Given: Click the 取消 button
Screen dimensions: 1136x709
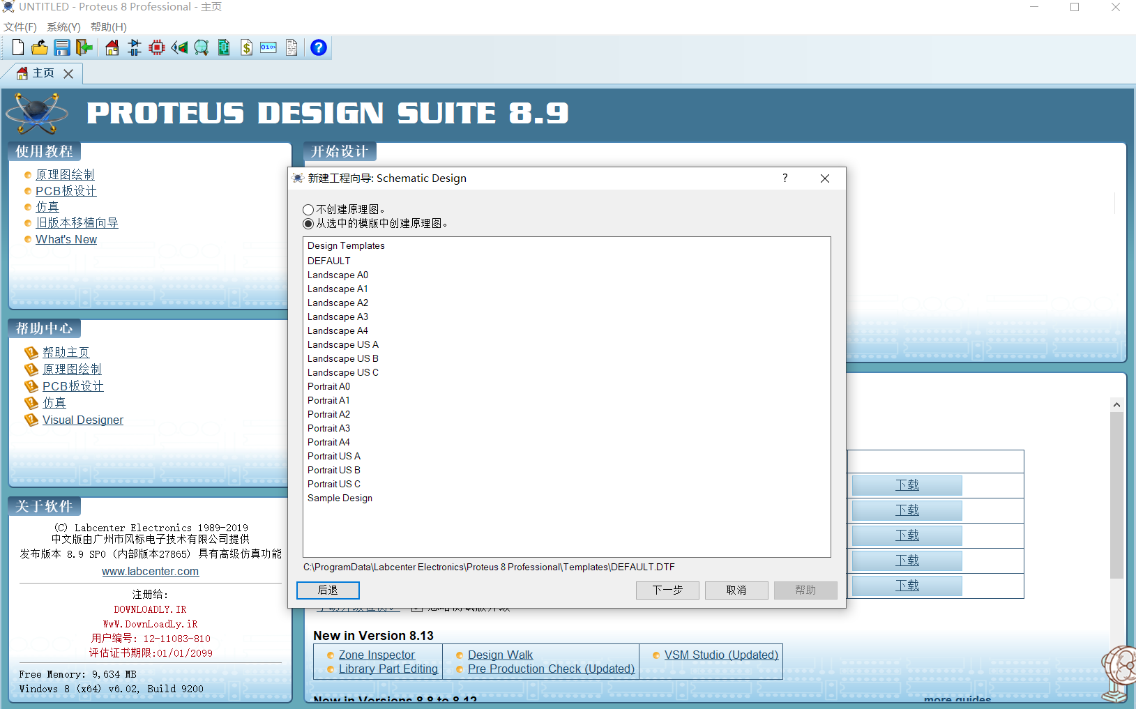Looking at the screenshot, I should [736, 590].
